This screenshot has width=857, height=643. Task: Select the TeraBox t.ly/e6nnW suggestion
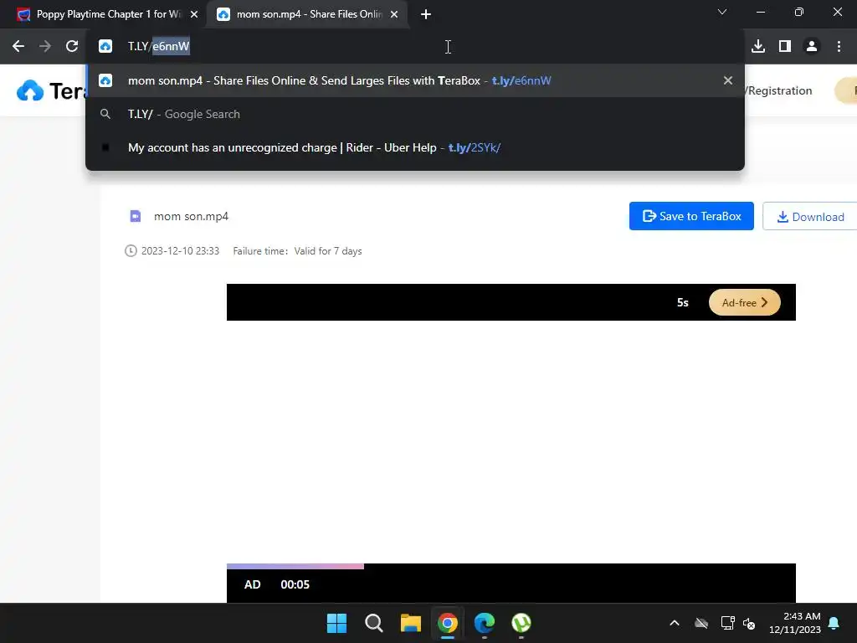click(x=415, y=81)
